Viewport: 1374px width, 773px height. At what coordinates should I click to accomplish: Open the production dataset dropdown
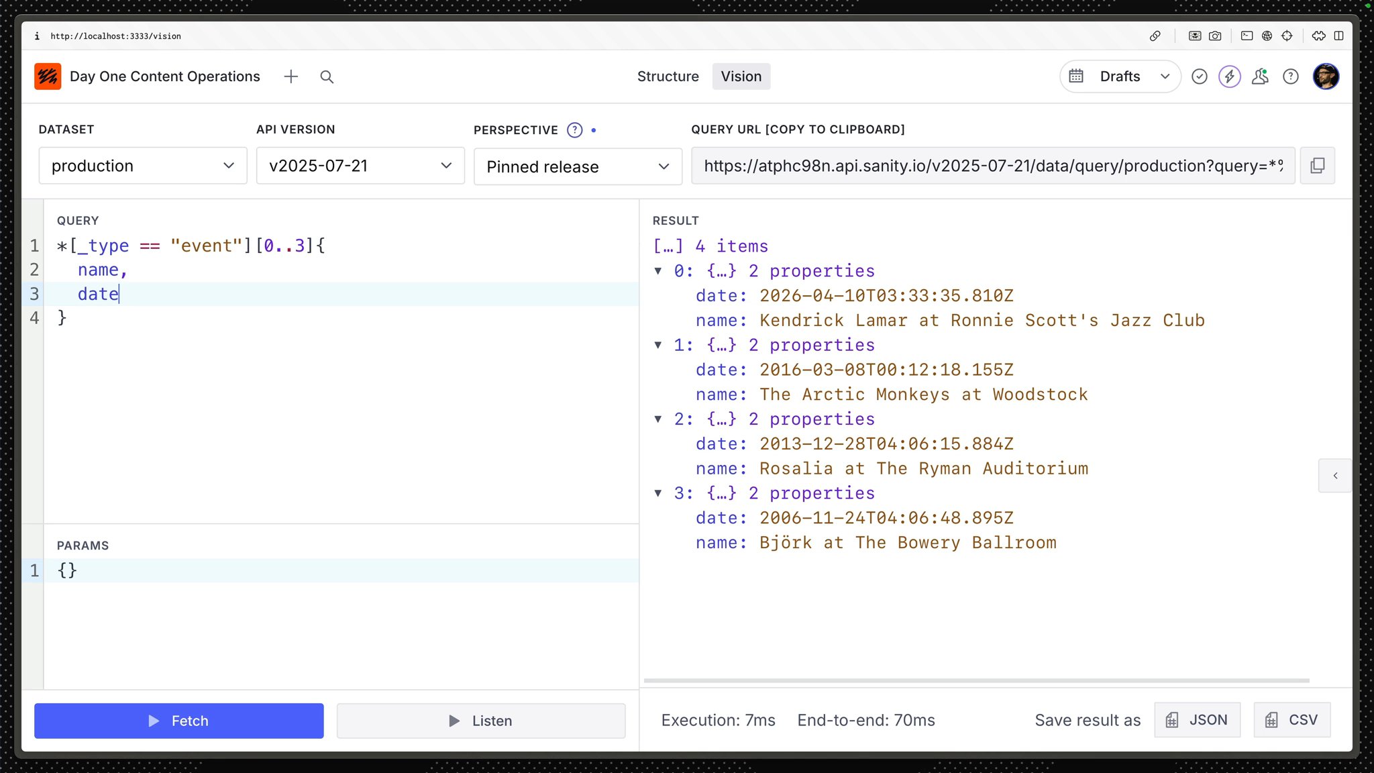tap(143, 166)
